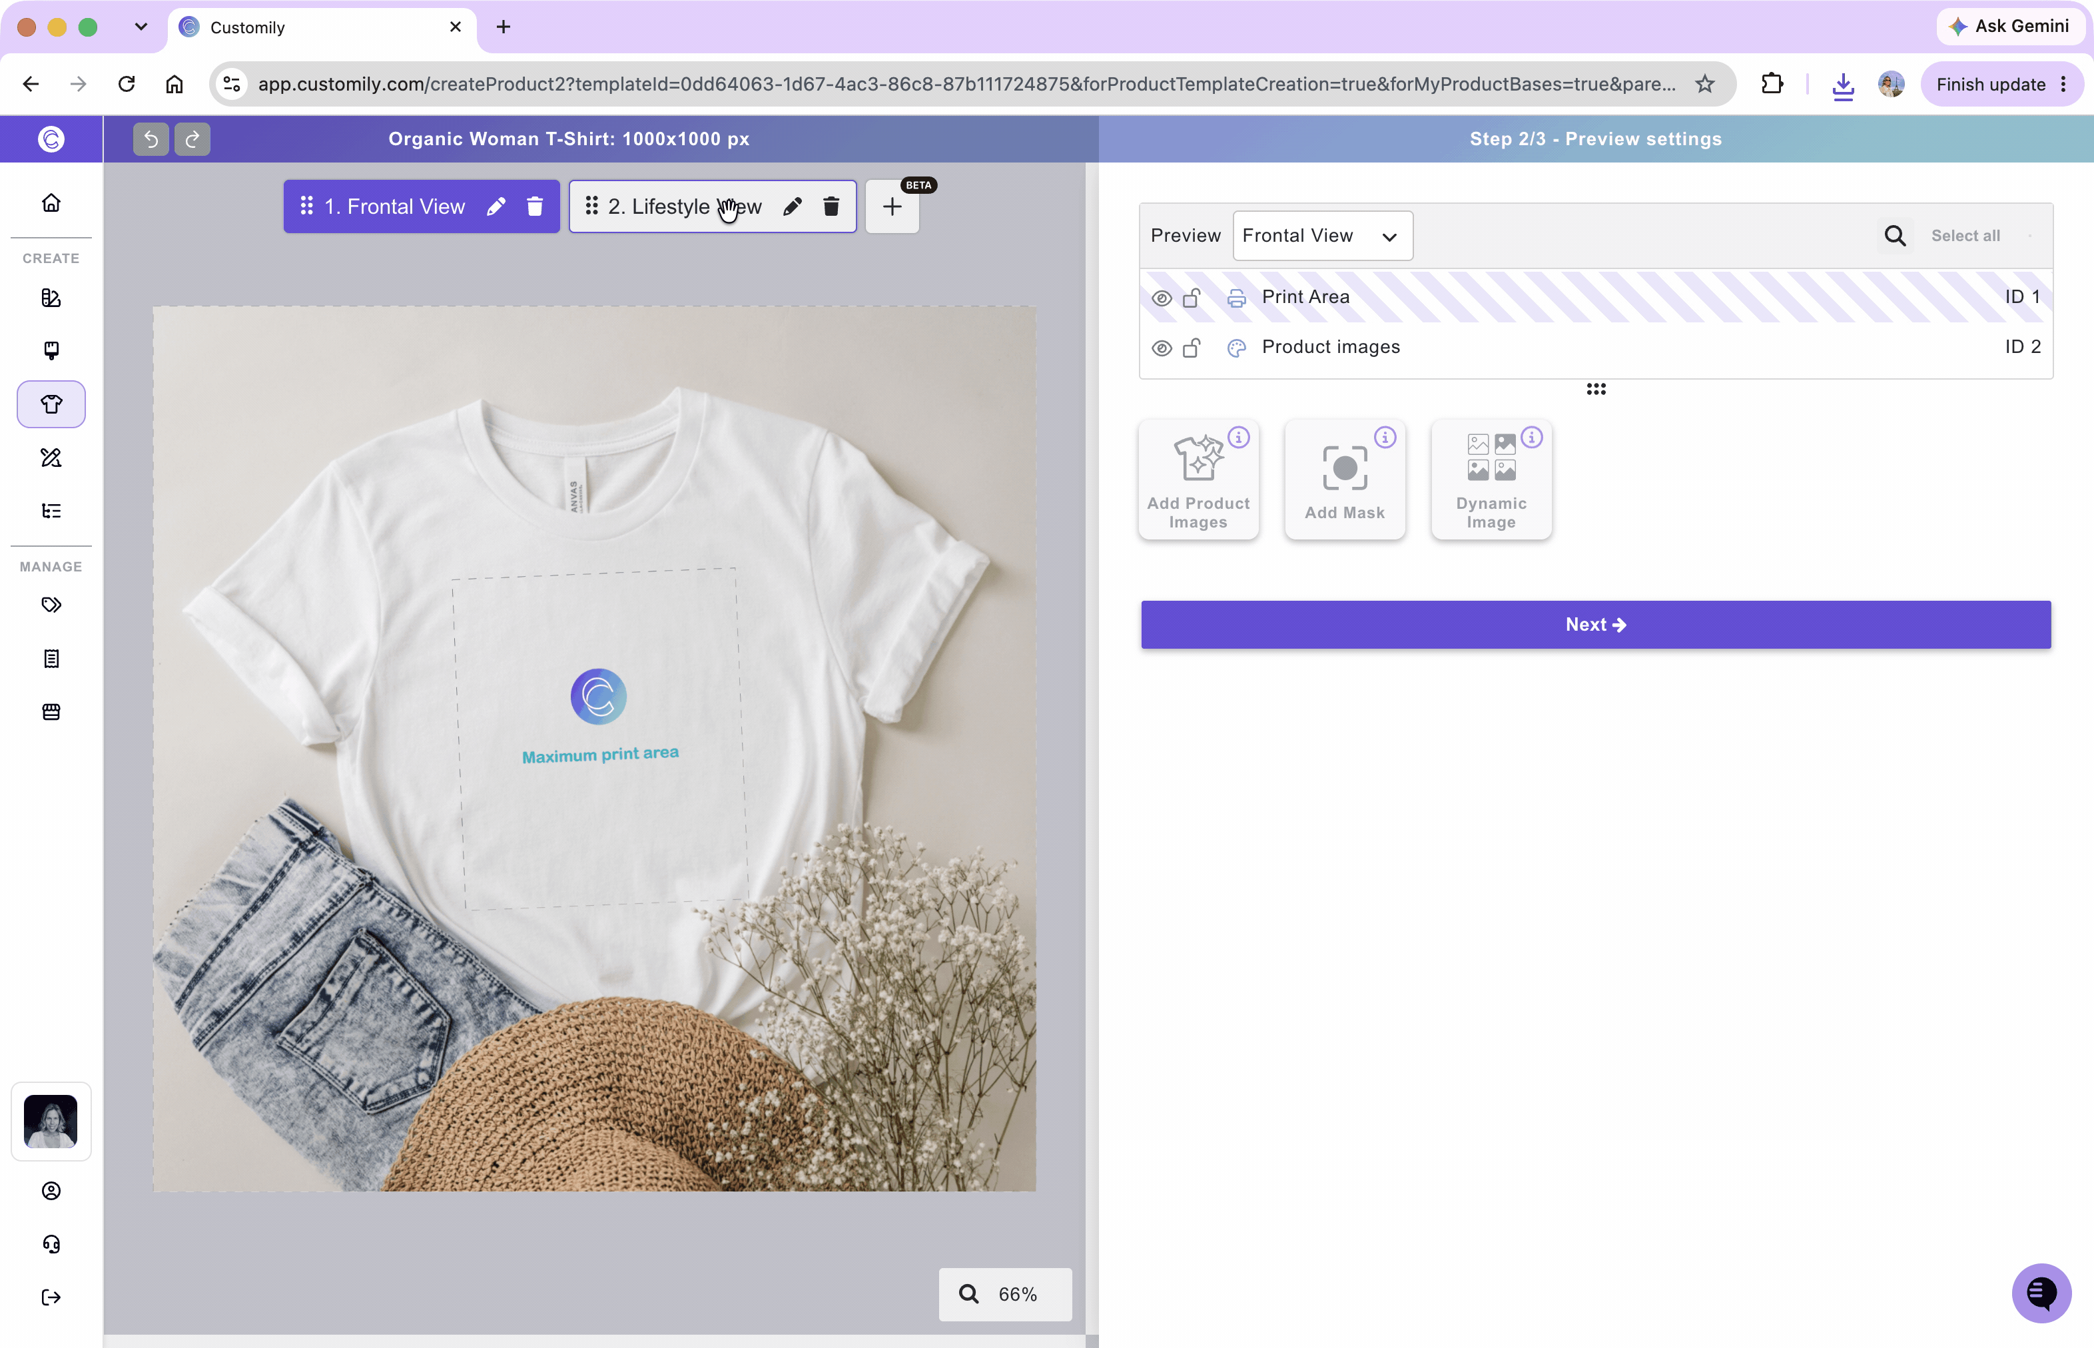Image resolution: width=2094 pixels, height=1348 pixels.
Task: Click the undo arrow button
Action: [151, 139]
